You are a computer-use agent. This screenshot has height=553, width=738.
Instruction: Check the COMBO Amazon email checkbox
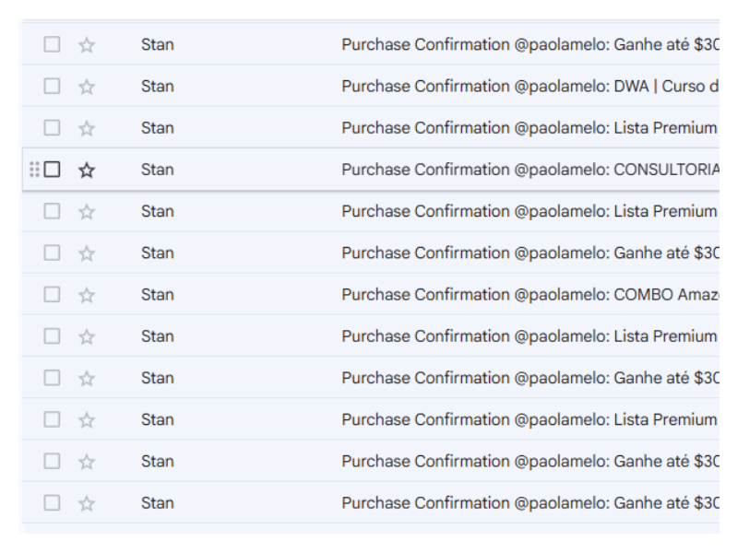point(53,295)
